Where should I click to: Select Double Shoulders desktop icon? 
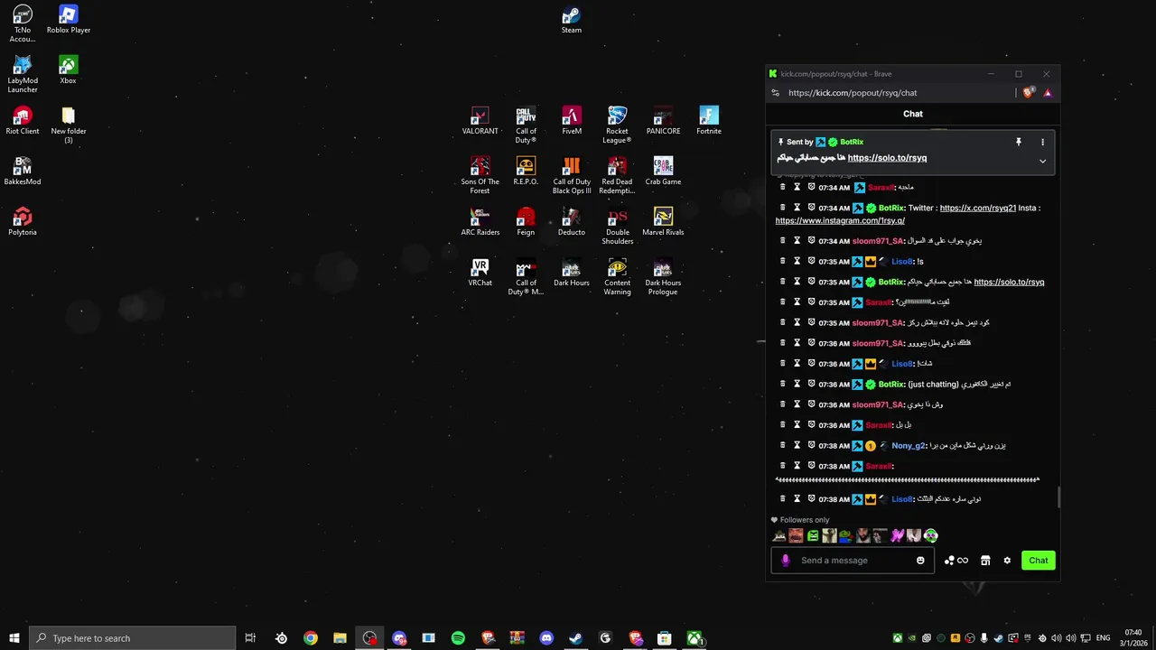tap(617, 227)
